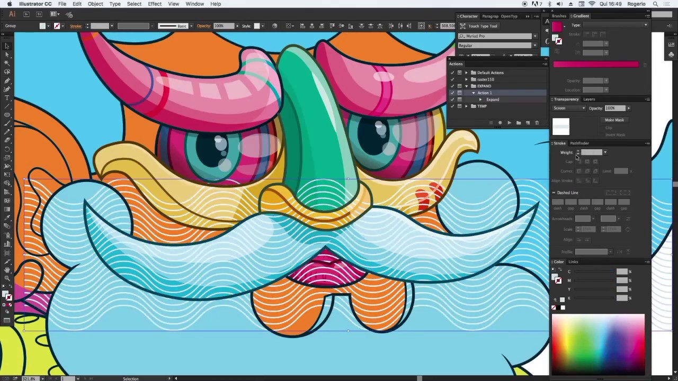Image resolution: width=678 pixels, height=381 pixels.
Task: Switch to the Layers tab
Action: pyautogui.click(x=589, y=99)
